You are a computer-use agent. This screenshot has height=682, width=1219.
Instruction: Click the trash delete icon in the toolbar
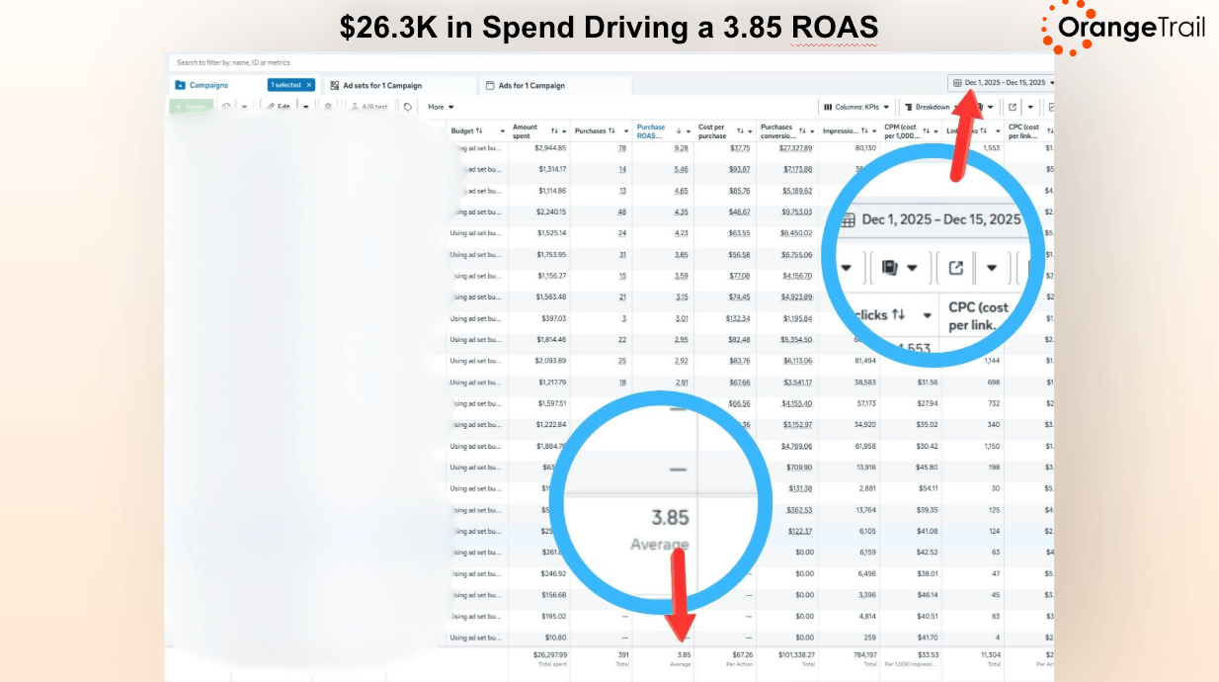coord(328,107)
